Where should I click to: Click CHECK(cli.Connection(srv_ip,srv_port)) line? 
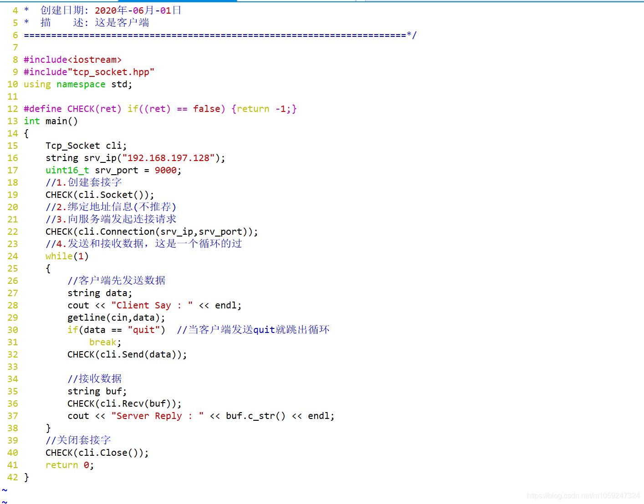[x=152, y=232]
